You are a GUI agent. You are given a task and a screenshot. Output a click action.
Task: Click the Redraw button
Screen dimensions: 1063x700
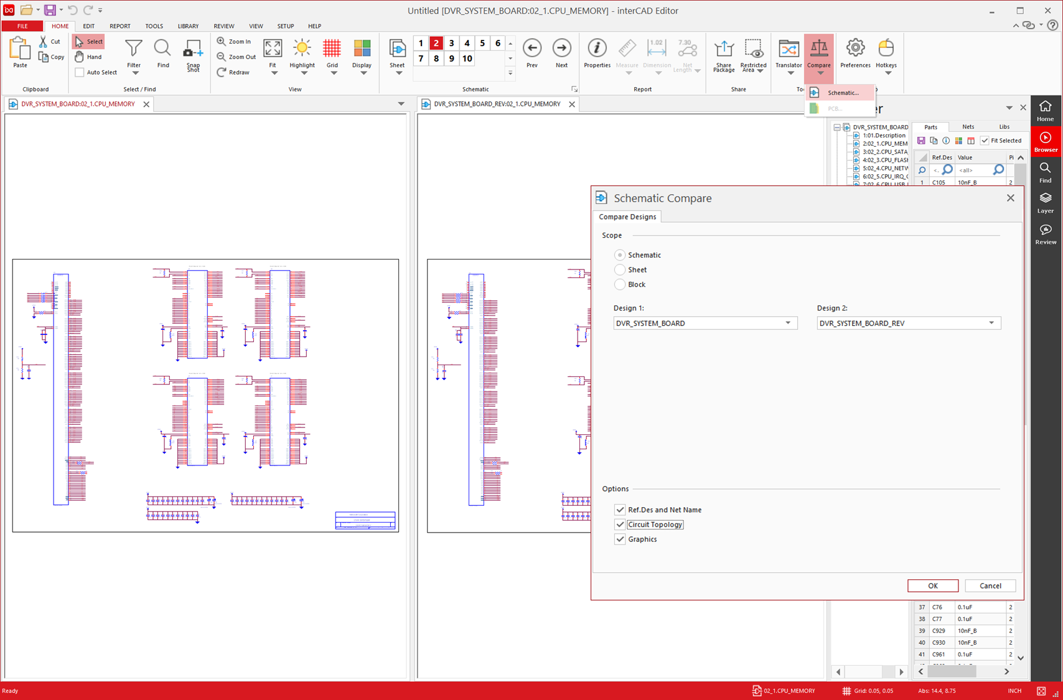[x=233, y=72]
